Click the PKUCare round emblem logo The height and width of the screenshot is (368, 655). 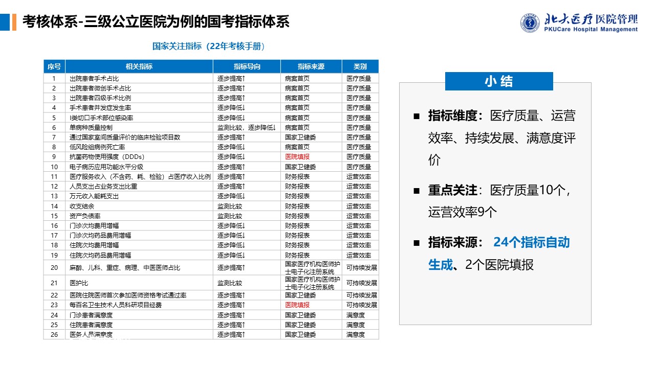(x=530, y=23)
